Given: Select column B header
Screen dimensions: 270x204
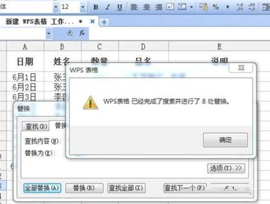Looking at the screenshot, I should (x=62, y=46).
